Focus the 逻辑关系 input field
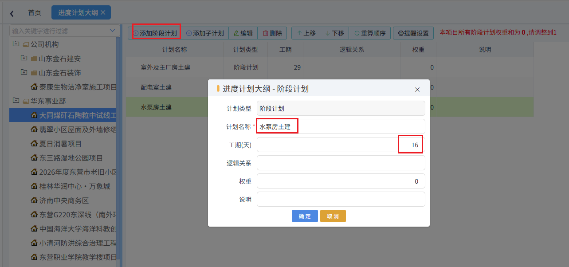 [x=341, y=163]
